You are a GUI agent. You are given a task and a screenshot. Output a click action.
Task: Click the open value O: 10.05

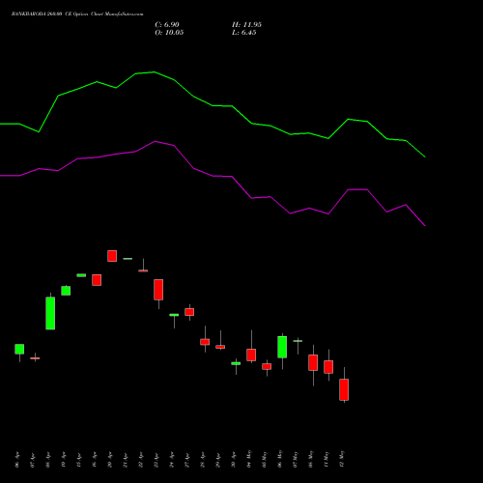pos(169,33)
